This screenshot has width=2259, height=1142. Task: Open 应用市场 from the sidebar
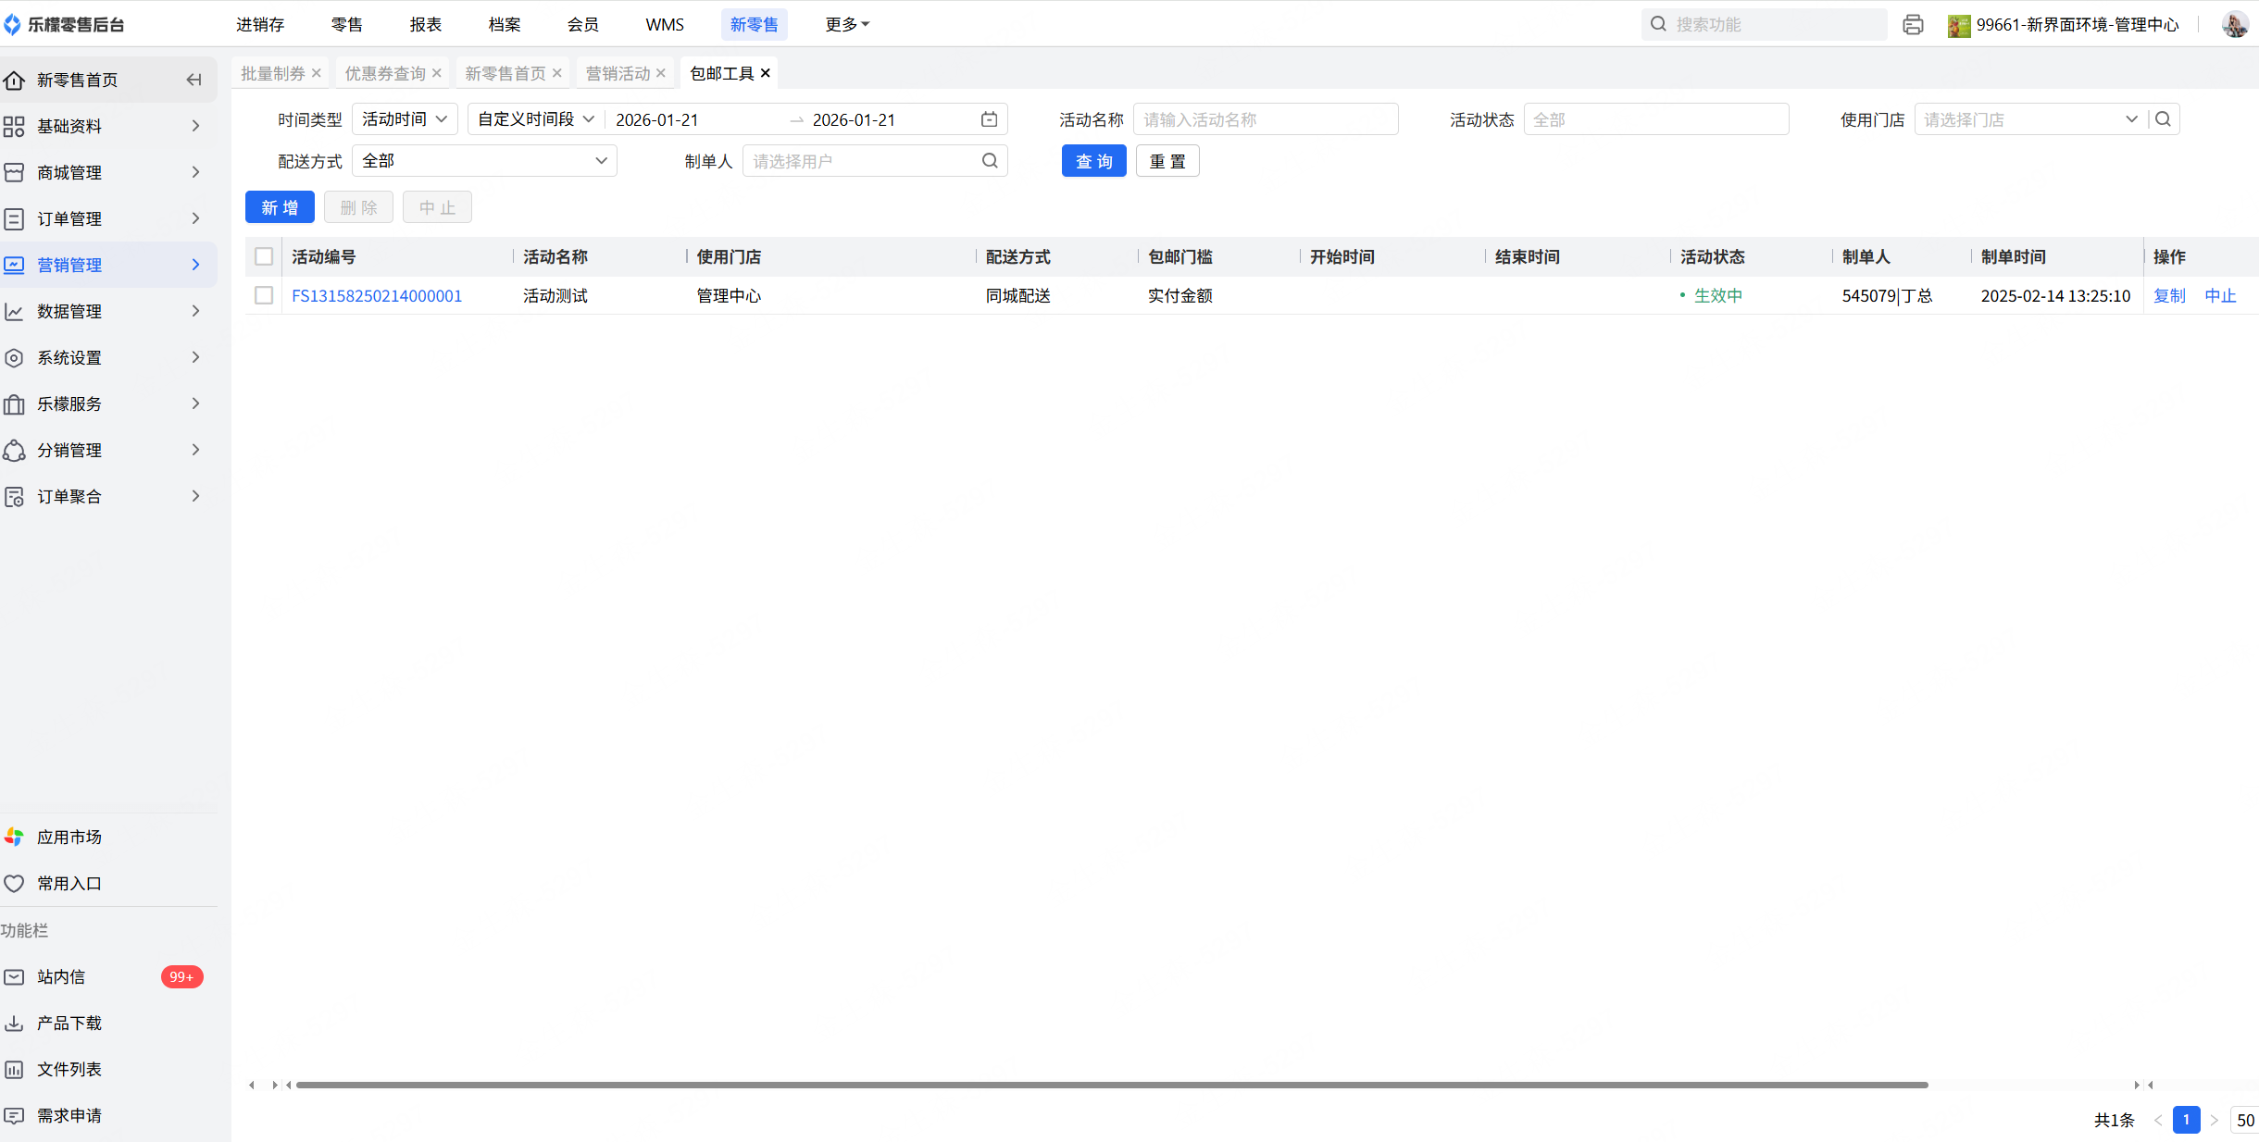coord(69,837)
